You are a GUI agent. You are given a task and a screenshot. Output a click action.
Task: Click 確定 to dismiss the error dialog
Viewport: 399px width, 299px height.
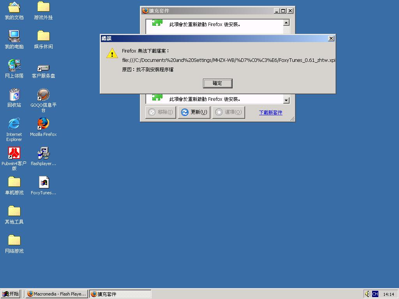[x=217, y=83]
